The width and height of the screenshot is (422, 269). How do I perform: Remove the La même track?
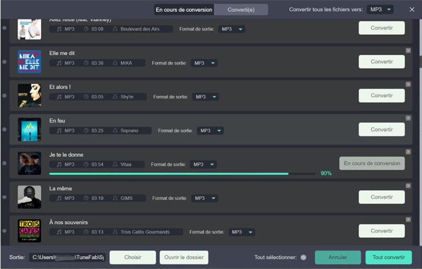pyautogui.click(x=408, y=186)
